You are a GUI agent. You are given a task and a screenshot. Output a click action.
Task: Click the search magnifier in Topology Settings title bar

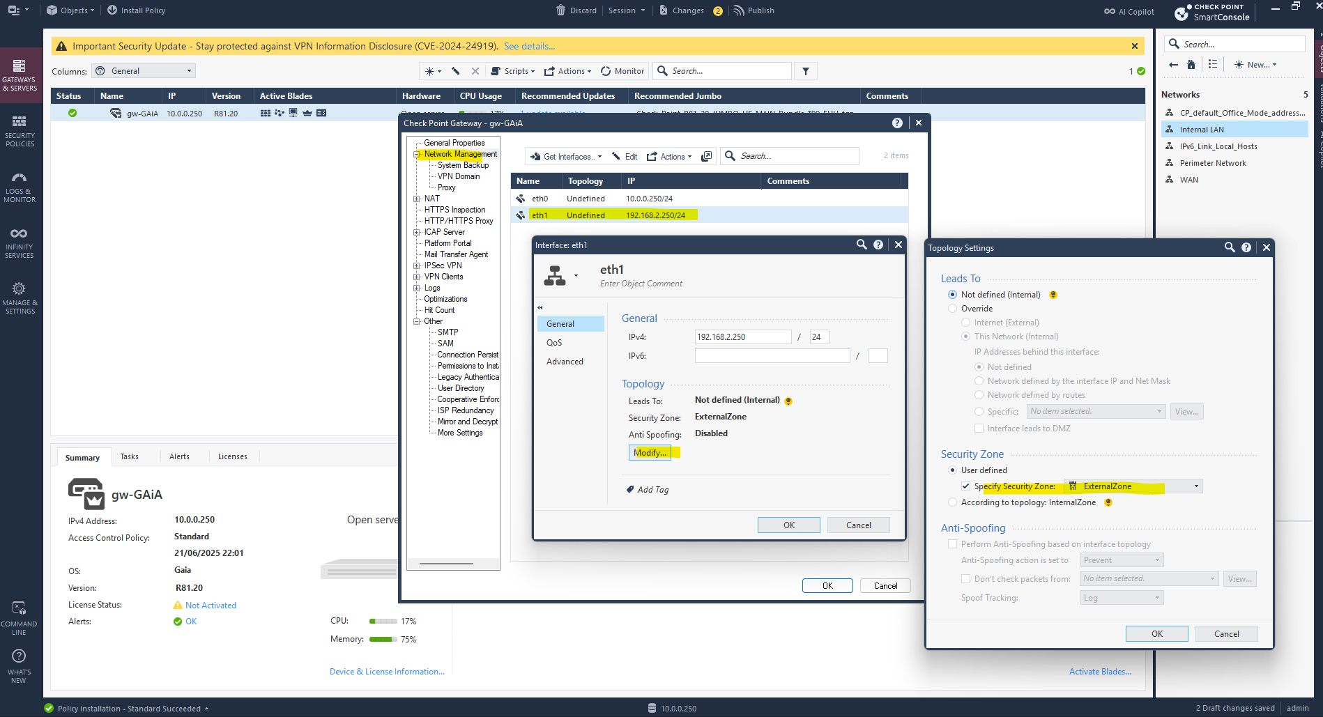[x=1230, y=247]
